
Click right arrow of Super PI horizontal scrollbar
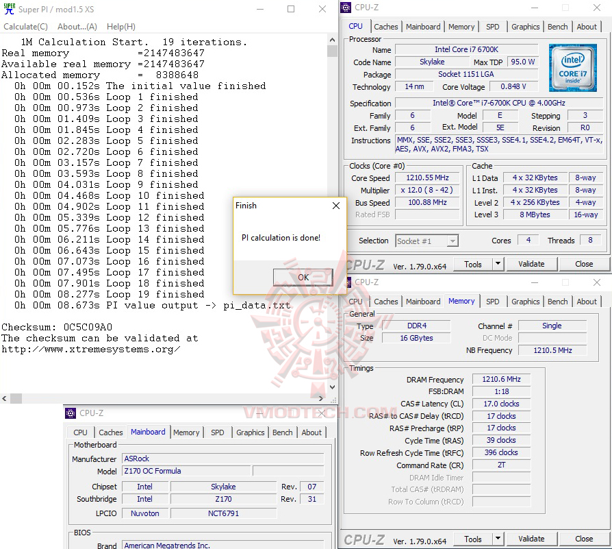coord(321,399)
